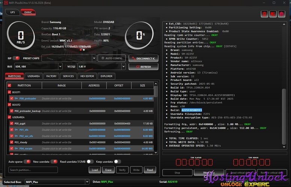Click the highlighted build A225FXXSBDYE1 in log
Screen dimensions: 291x187
(192, 110)
